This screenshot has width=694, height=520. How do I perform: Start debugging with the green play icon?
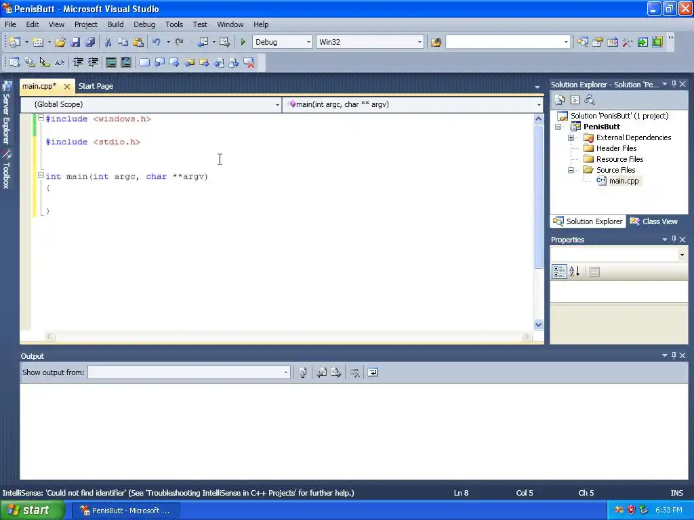[x=243, y=42]
